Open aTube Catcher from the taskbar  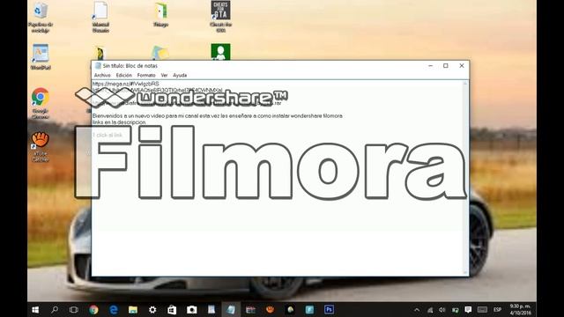coord(271,309)
